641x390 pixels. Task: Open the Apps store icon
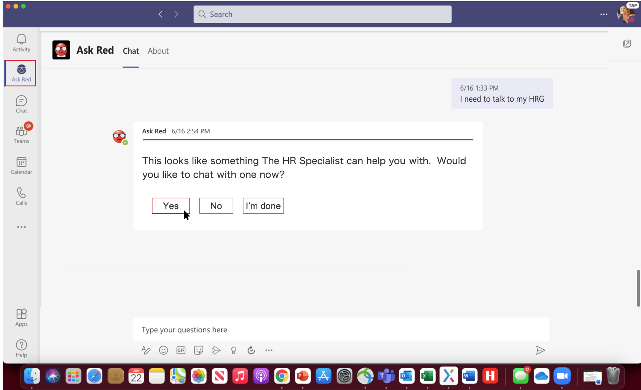click(21, 317)
